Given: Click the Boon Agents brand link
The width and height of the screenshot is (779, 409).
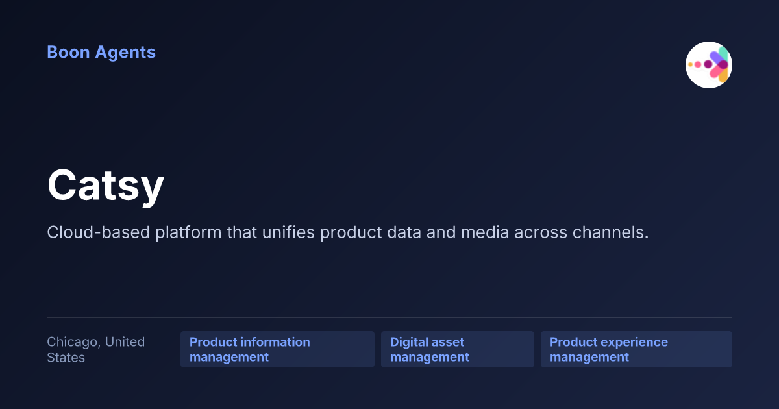Looking at the screenshot, I should (x=101, y=53).
